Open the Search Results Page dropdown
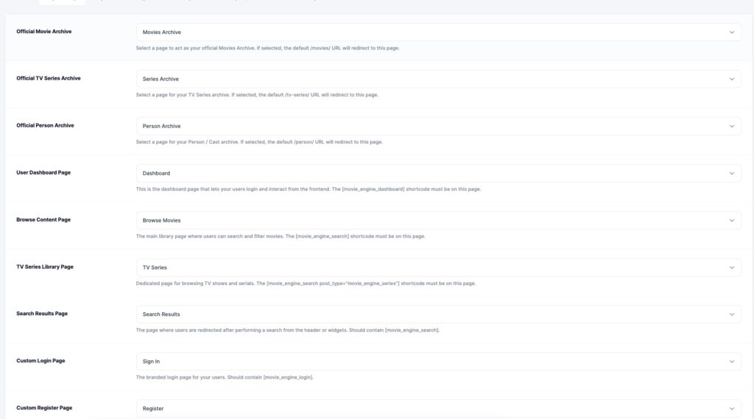The image size is (754, 419). coord(438,314)
